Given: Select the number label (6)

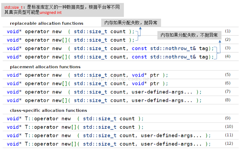Looking at the screenshot, I should coord(227,83).
